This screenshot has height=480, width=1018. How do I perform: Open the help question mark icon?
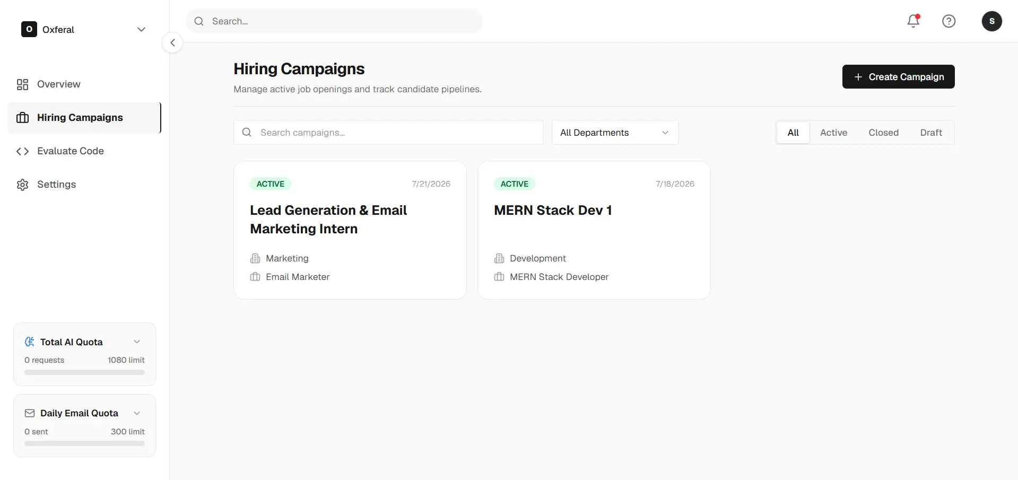(949, 21)
